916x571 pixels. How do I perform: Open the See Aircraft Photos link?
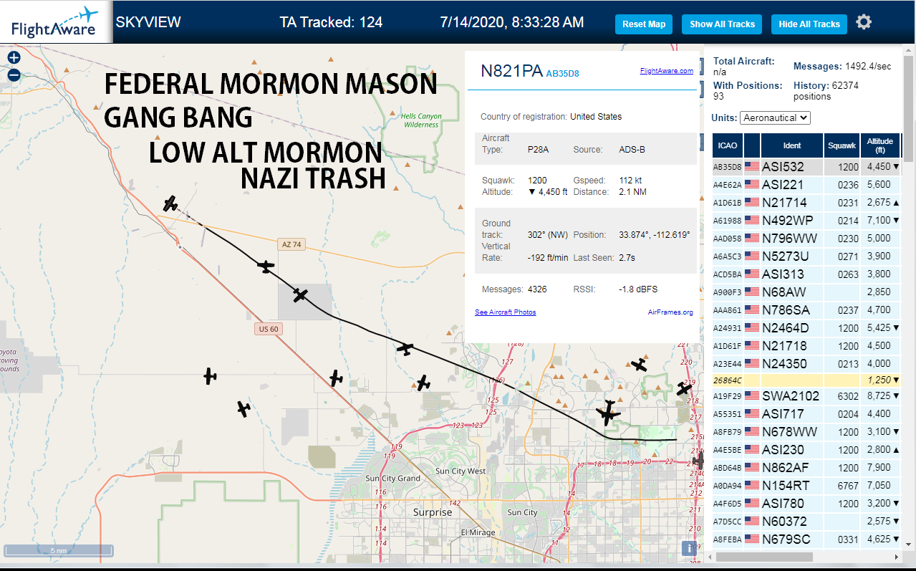(x=505, y=312)
